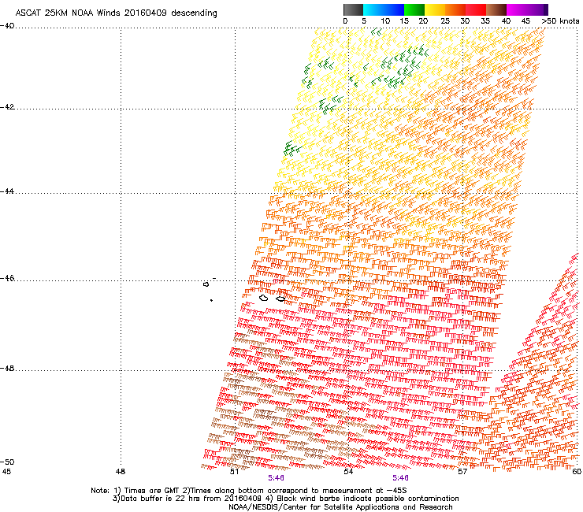Image resolution: width=583 pixels, height=512 pixels.
Task: Click the longitude label '48'
Action: pos(121,472)
